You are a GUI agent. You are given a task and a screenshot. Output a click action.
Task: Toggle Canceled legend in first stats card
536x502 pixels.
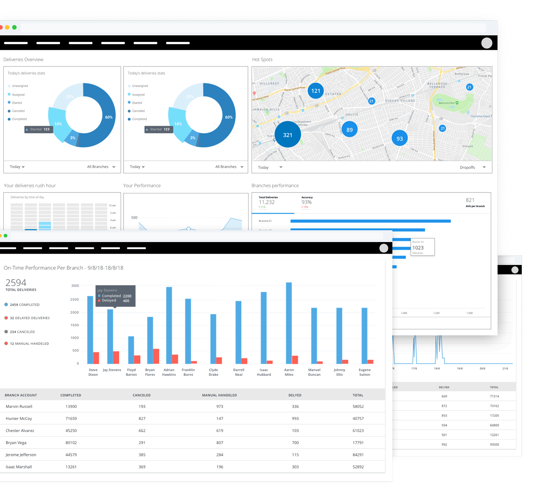16,111
